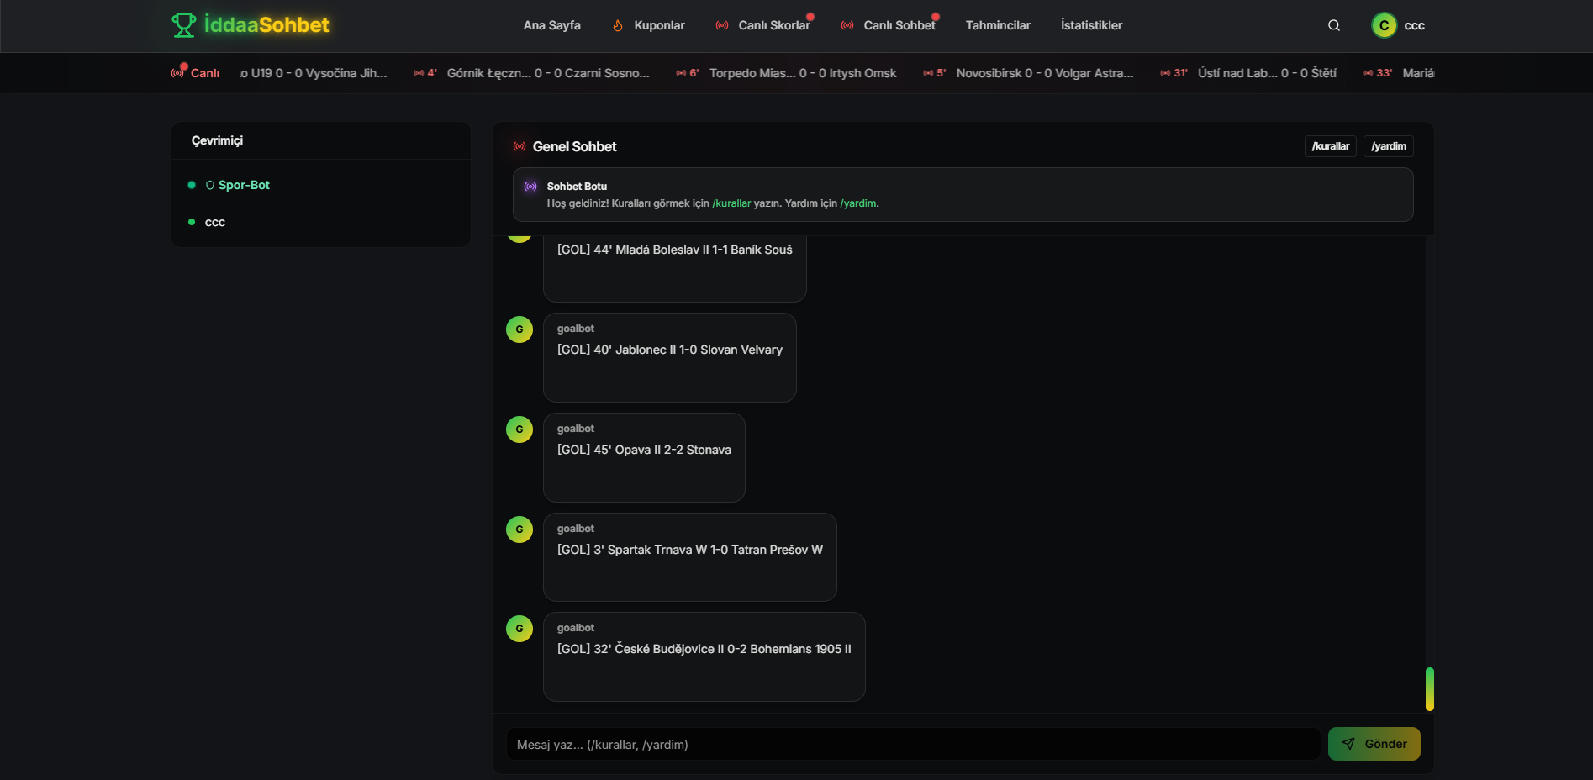Click the ccc user avatar icon

[1384, 25]
